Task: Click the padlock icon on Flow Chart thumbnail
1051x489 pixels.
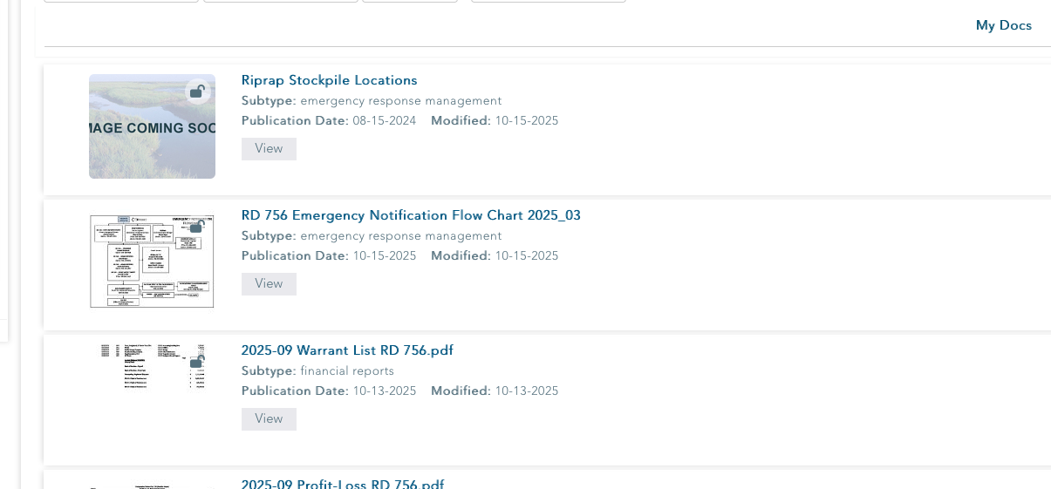Action: pyautogui.click(x=198, y=227)
